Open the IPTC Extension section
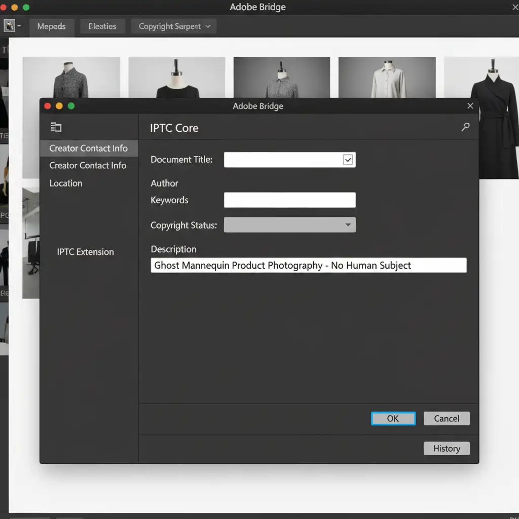Screen dimensions: 519x519 [85, 252]
